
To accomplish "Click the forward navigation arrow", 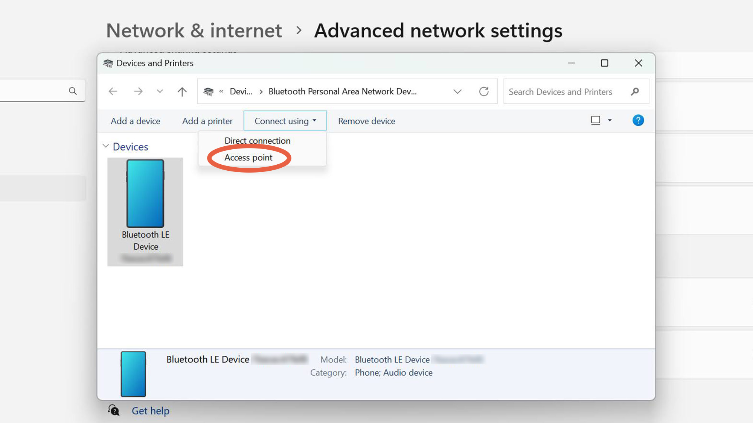I will pyautogui.click(x=138, y=91).
